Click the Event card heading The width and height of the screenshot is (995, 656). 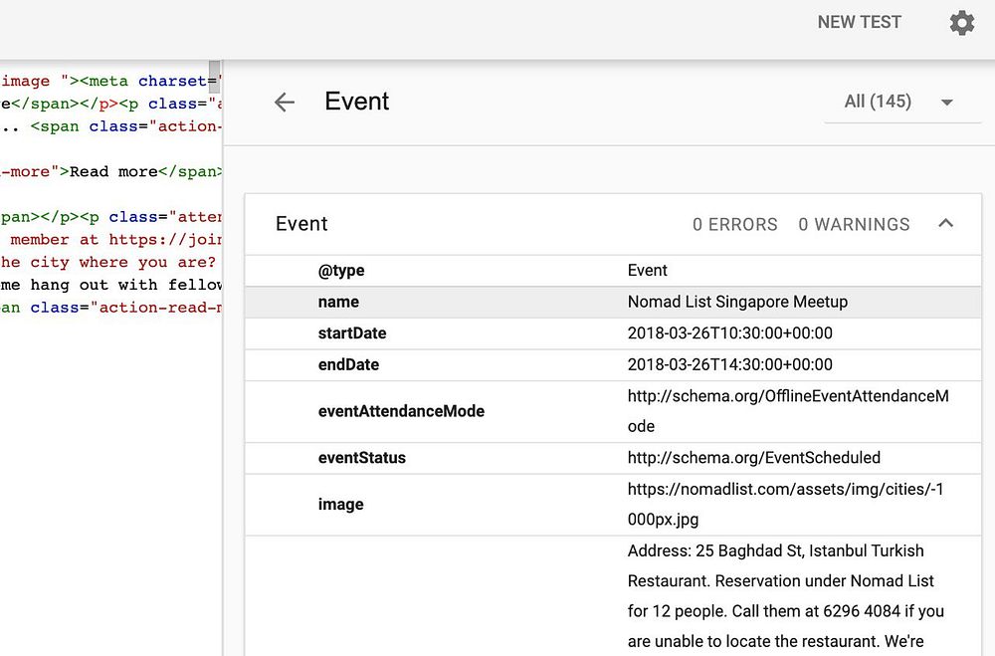(301, 224)
